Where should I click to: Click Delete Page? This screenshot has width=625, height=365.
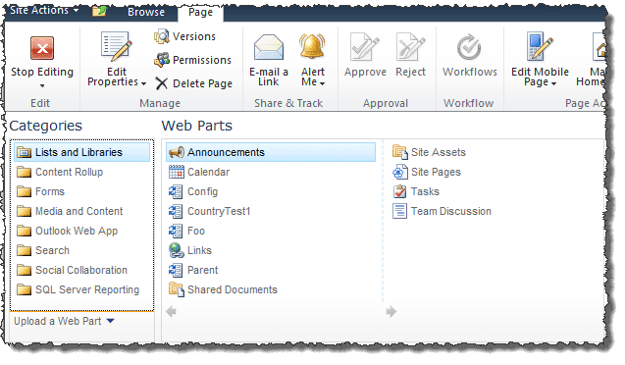coord(193,83)
